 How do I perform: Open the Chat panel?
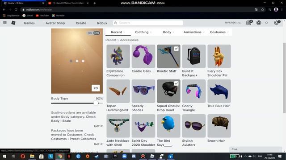[x=256, y=149]
